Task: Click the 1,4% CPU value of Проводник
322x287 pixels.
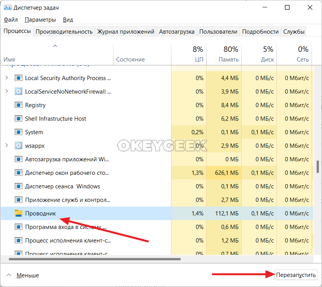Action: pos(198,214)
